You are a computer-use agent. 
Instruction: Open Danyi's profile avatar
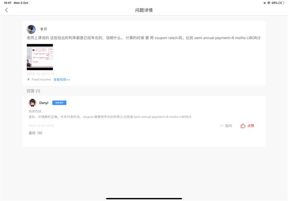[x=32, y=102]
